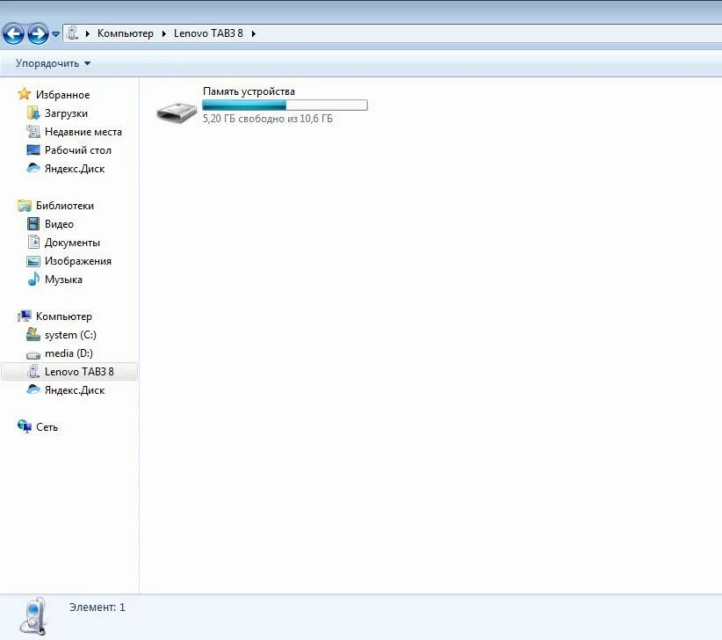The width and height of the screenshot is (722, 640).
Task: Click Яндекс.Диск icon under Компьютер
Action: click(x=33, y=389)
